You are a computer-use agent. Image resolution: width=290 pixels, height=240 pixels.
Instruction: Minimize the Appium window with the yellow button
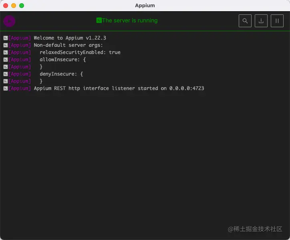(x=14, y=6)
